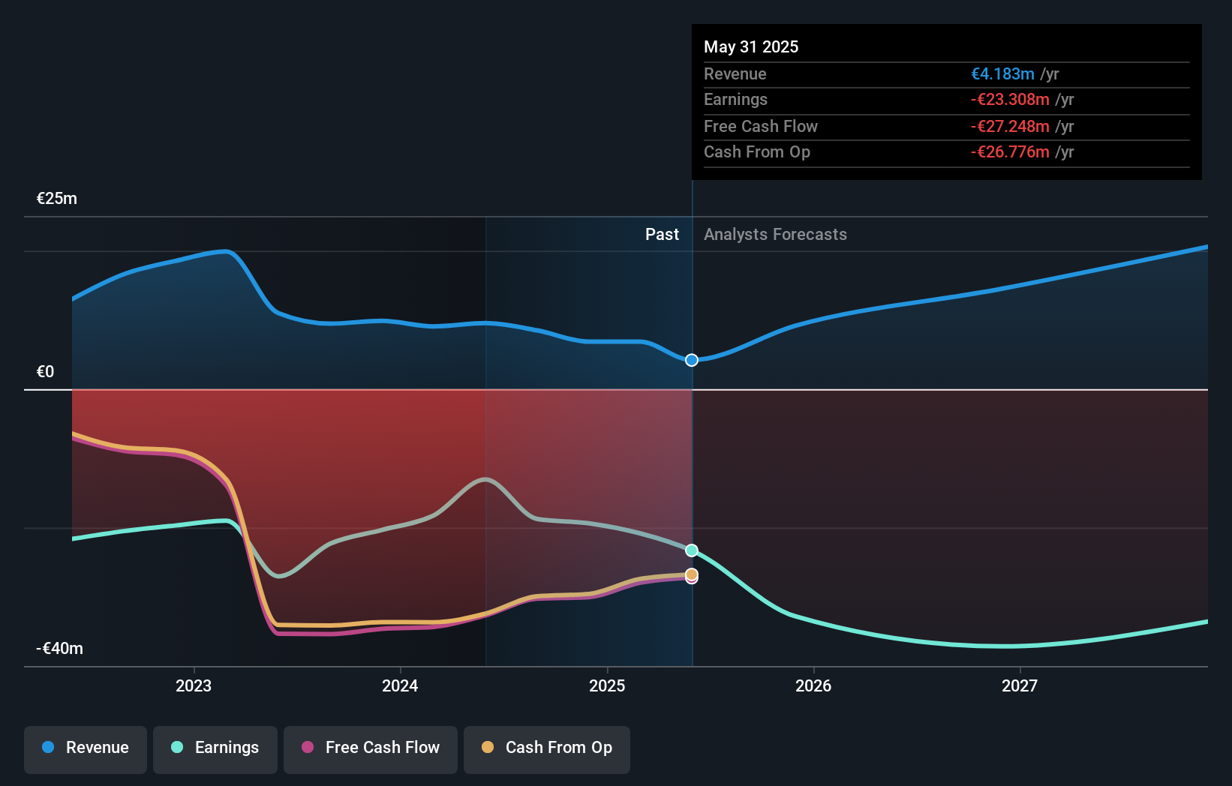This screenshot has width=1232, height=786.
Task: Toggle the Free Cash Flow legend button
Action: [371, 749]
